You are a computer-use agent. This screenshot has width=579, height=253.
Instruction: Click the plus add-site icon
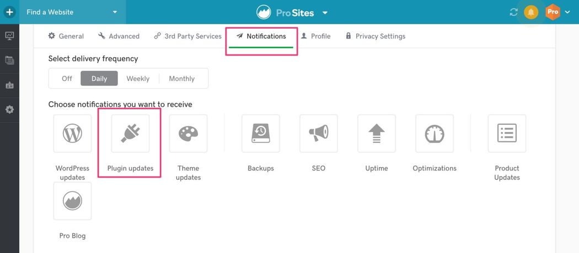click(9, 12)
